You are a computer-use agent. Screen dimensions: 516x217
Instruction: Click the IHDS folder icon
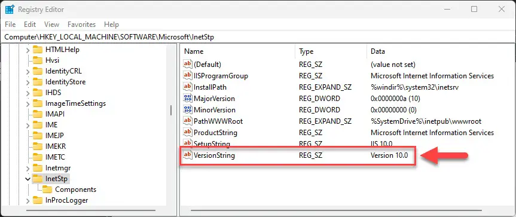pyautogui.click(x=38, y=93)
